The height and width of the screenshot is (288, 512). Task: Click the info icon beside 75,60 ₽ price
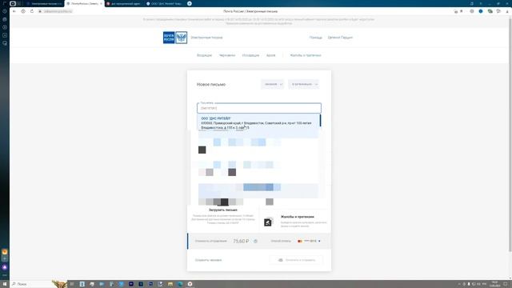coord(256,241)
